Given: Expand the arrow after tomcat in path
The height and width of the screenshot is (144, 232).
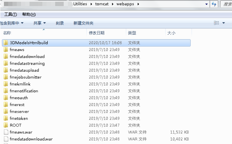Looking at the screenshot, I should (x=112, y=4).
